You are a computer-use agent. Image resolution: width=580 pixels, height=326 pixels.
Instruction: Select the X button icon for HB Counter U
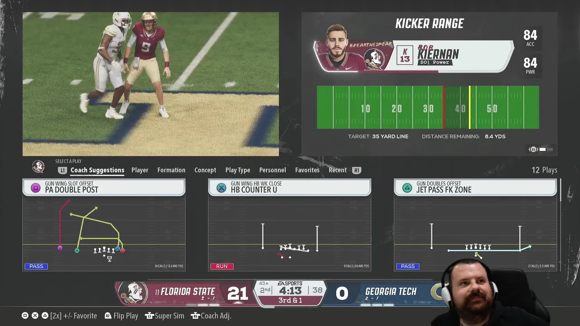click(221, 187)
